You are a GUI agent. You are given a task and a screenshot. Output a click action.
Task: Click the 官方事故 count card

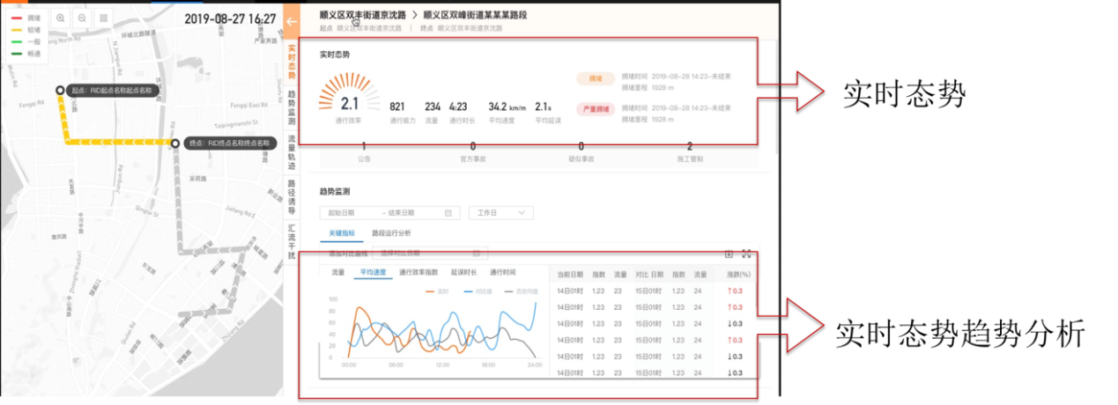[473, 153]
